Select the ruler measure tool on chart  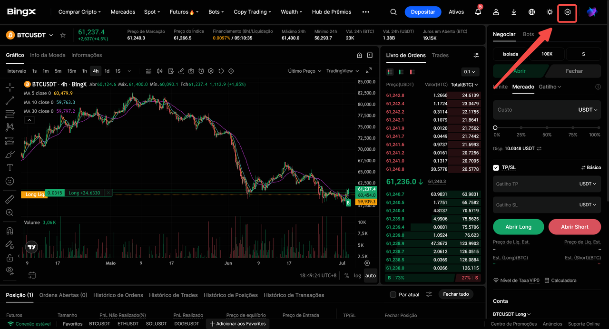10,200
